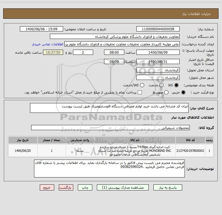Click the توضیحات خریدار notes text area
This screenshot has height=215, width=222.
pyautogui.click(x=109, y=168)
